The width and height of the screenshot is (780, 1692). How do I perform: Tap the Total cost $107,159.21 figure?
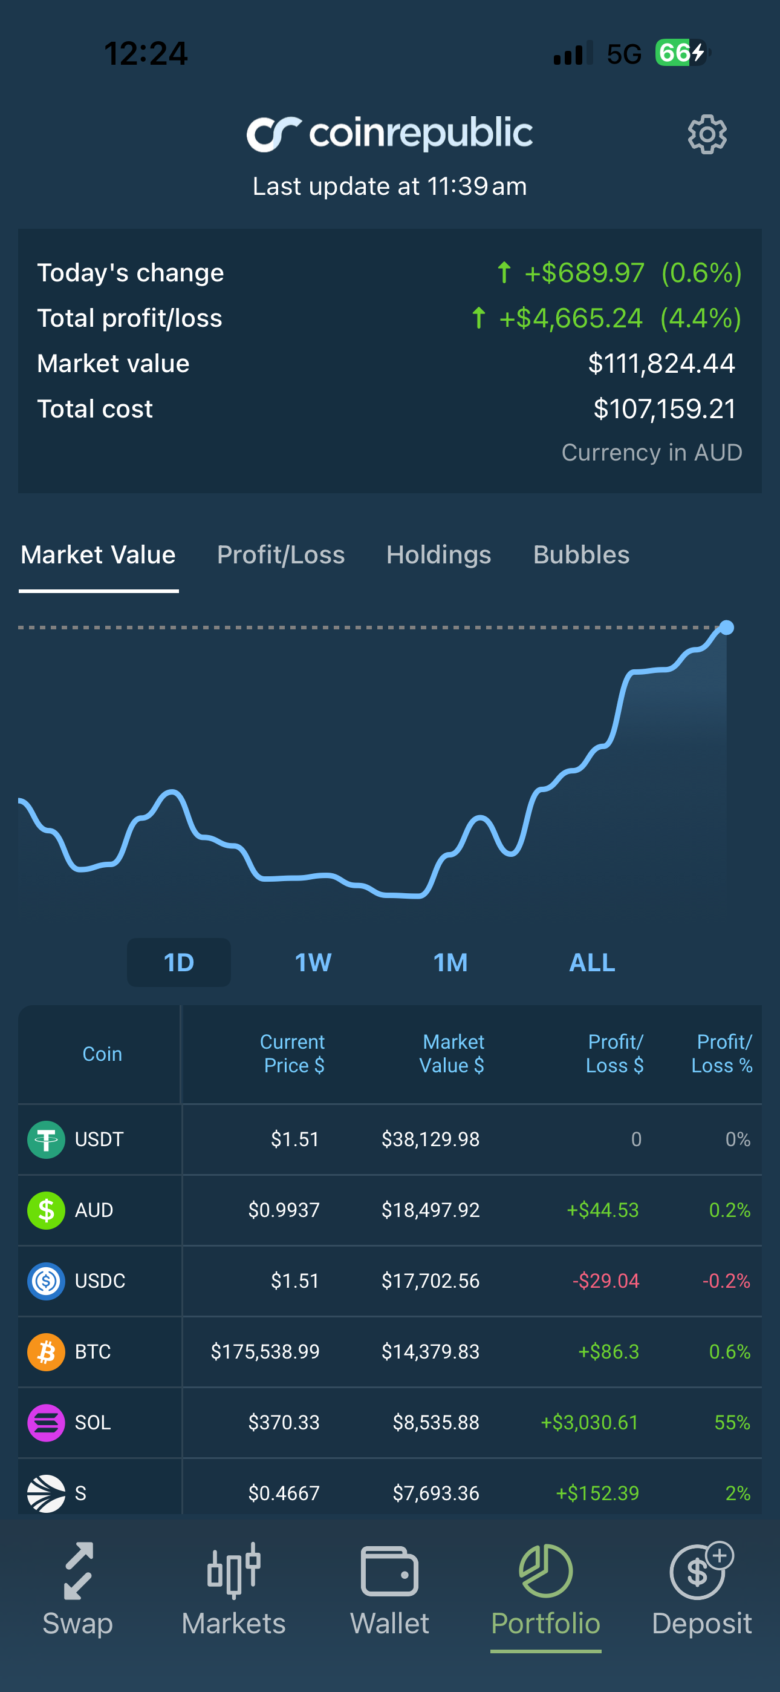coord(665,409)
